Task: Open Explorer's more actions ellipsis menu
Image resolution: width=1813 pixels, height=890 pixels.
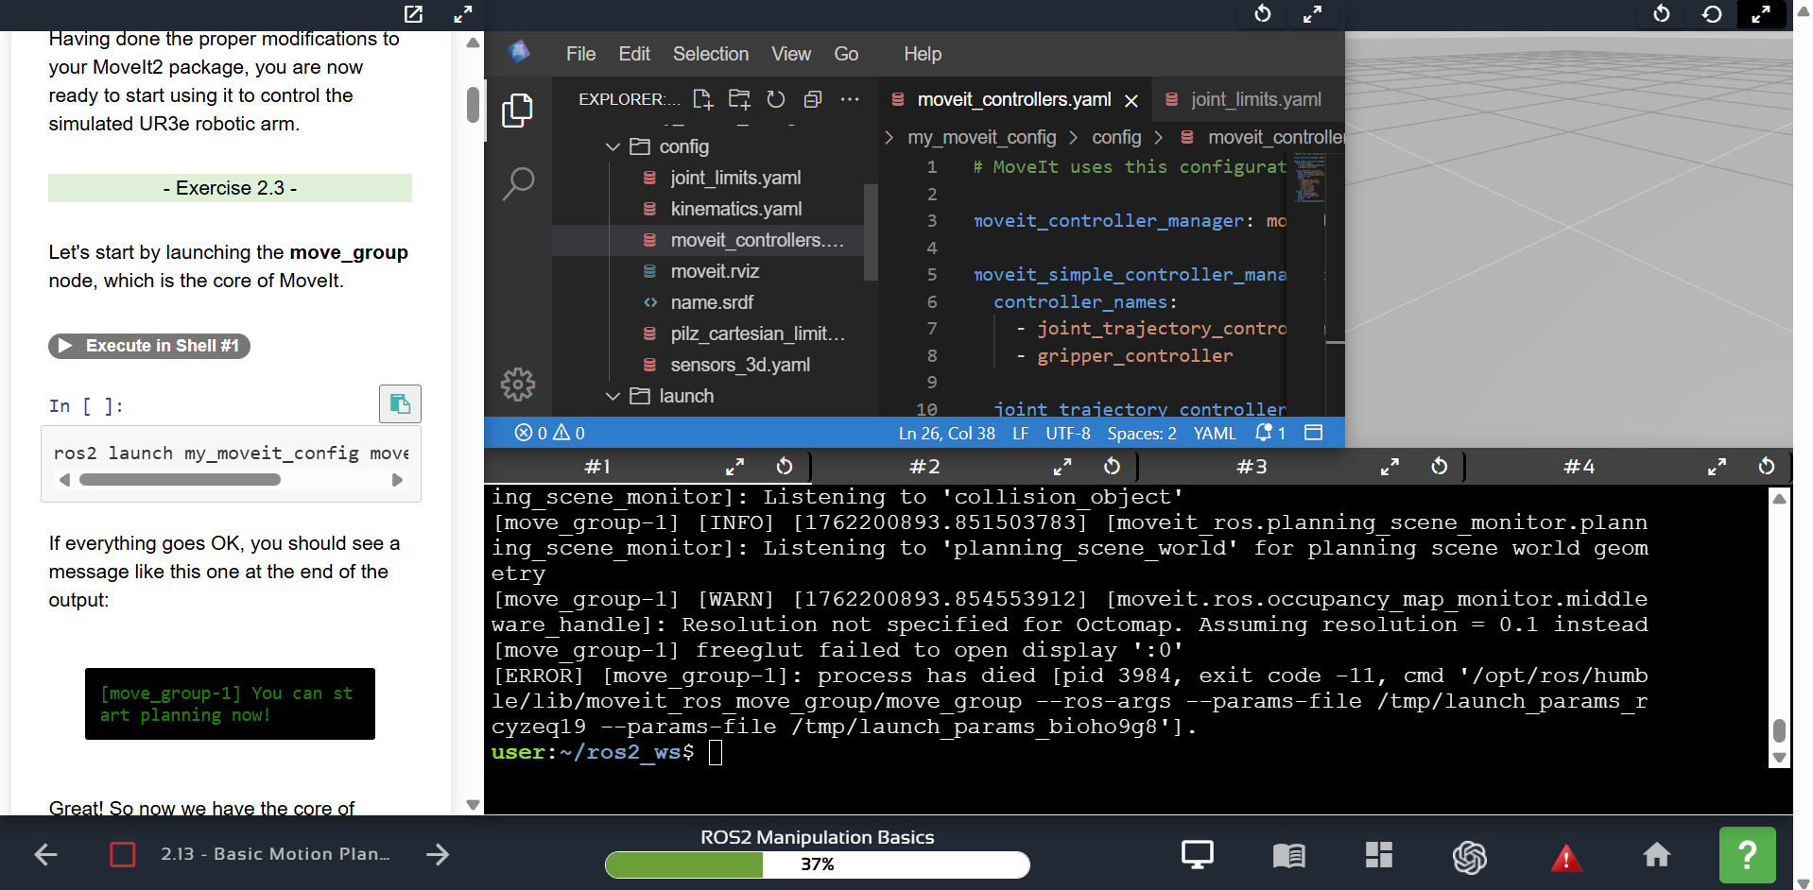Action: pyautogui.click(x=850, y=99)
